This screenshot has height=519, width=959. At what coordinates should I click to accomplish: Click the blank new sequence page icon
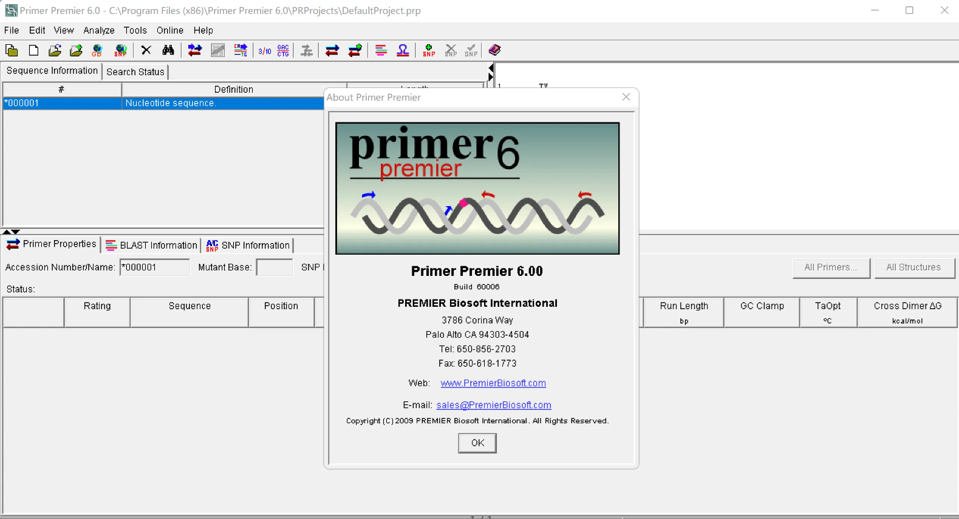coord(33,50)
